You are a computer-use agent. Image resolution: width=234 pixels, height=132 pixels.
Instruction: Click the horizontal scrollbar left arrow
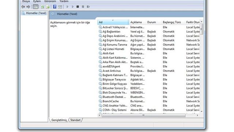99,115
